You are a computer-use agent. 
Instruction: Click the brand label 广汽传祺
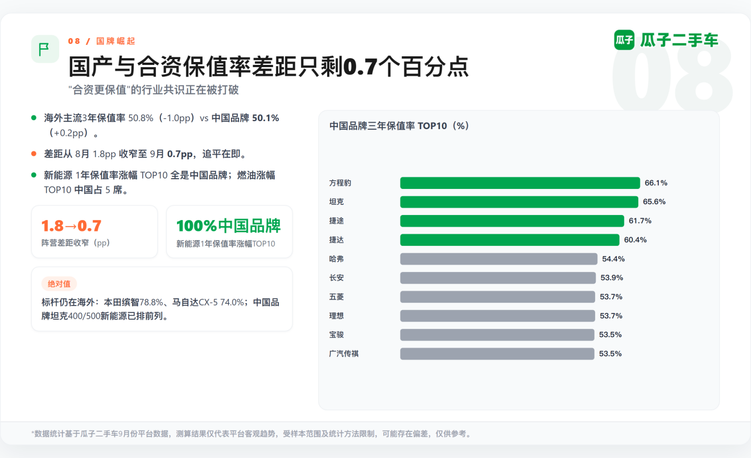click(344, 354)
